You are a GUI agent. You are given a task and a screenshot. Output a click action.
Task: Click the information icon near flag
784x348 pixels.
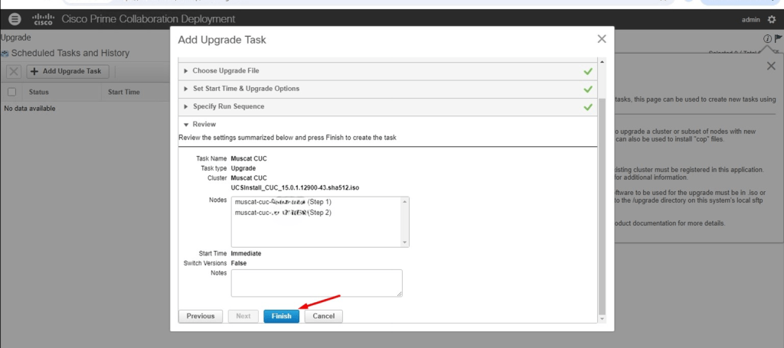pyautogui.click(x=766, y=38)
